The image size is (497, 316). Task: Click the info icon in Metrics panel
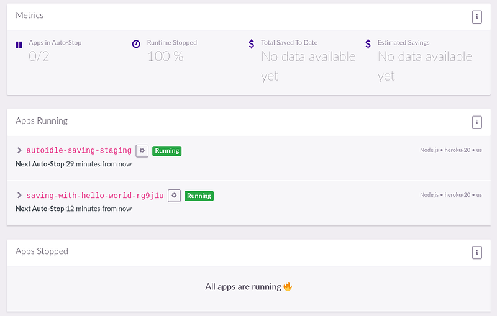pyautogui.click(x=476, y=17)
